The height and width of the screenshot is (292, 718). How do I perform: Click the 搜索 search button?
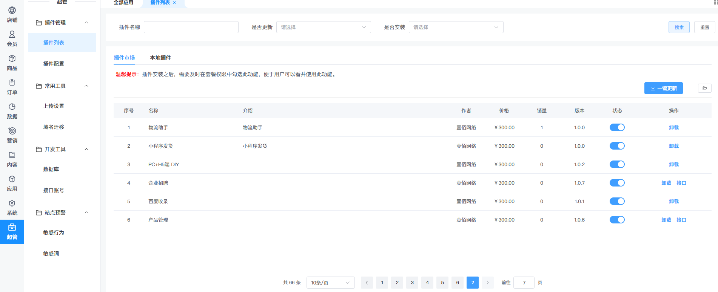pos(679,27)
